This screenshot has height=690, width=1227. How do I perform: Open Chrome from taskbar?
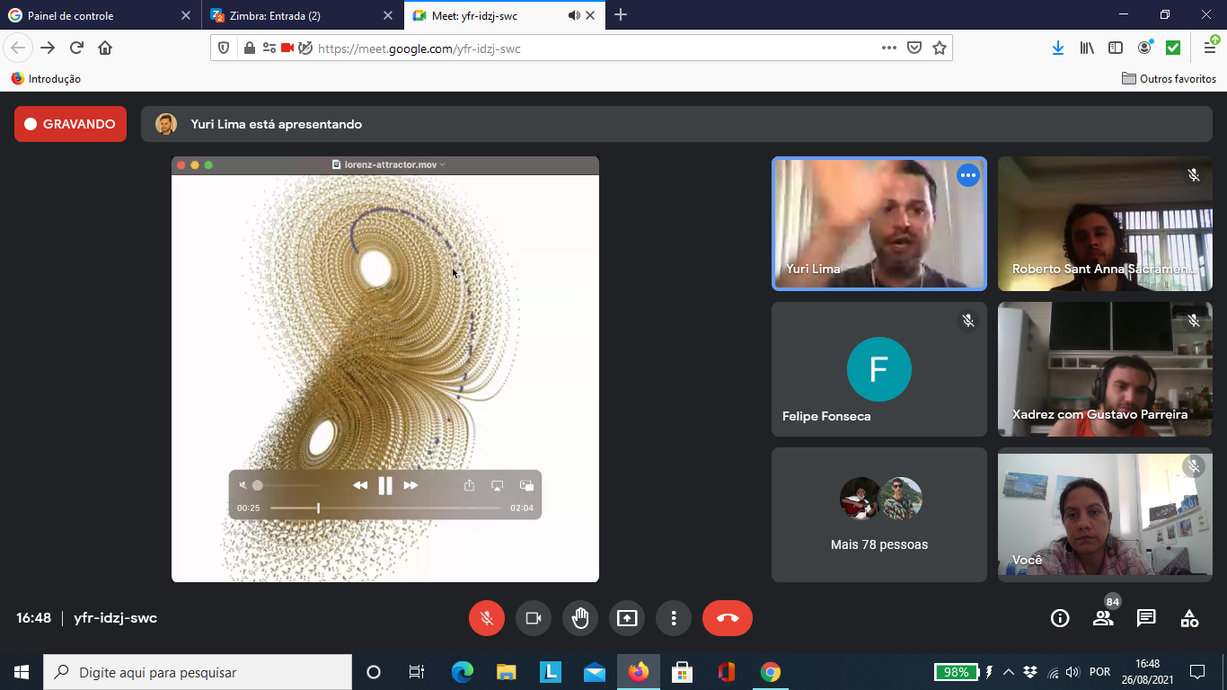[771, 672]
